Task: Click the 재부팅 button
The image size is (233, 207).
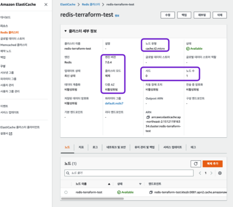Action: coord(202,15)
